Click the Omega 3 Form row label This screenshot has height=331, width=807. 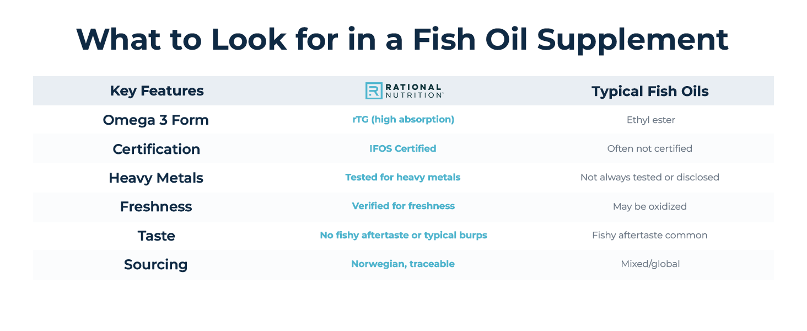pos(156,120)
